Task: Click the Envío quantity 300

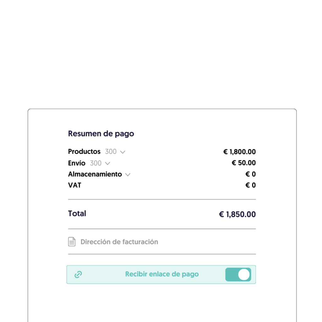Action: [96, 163]
